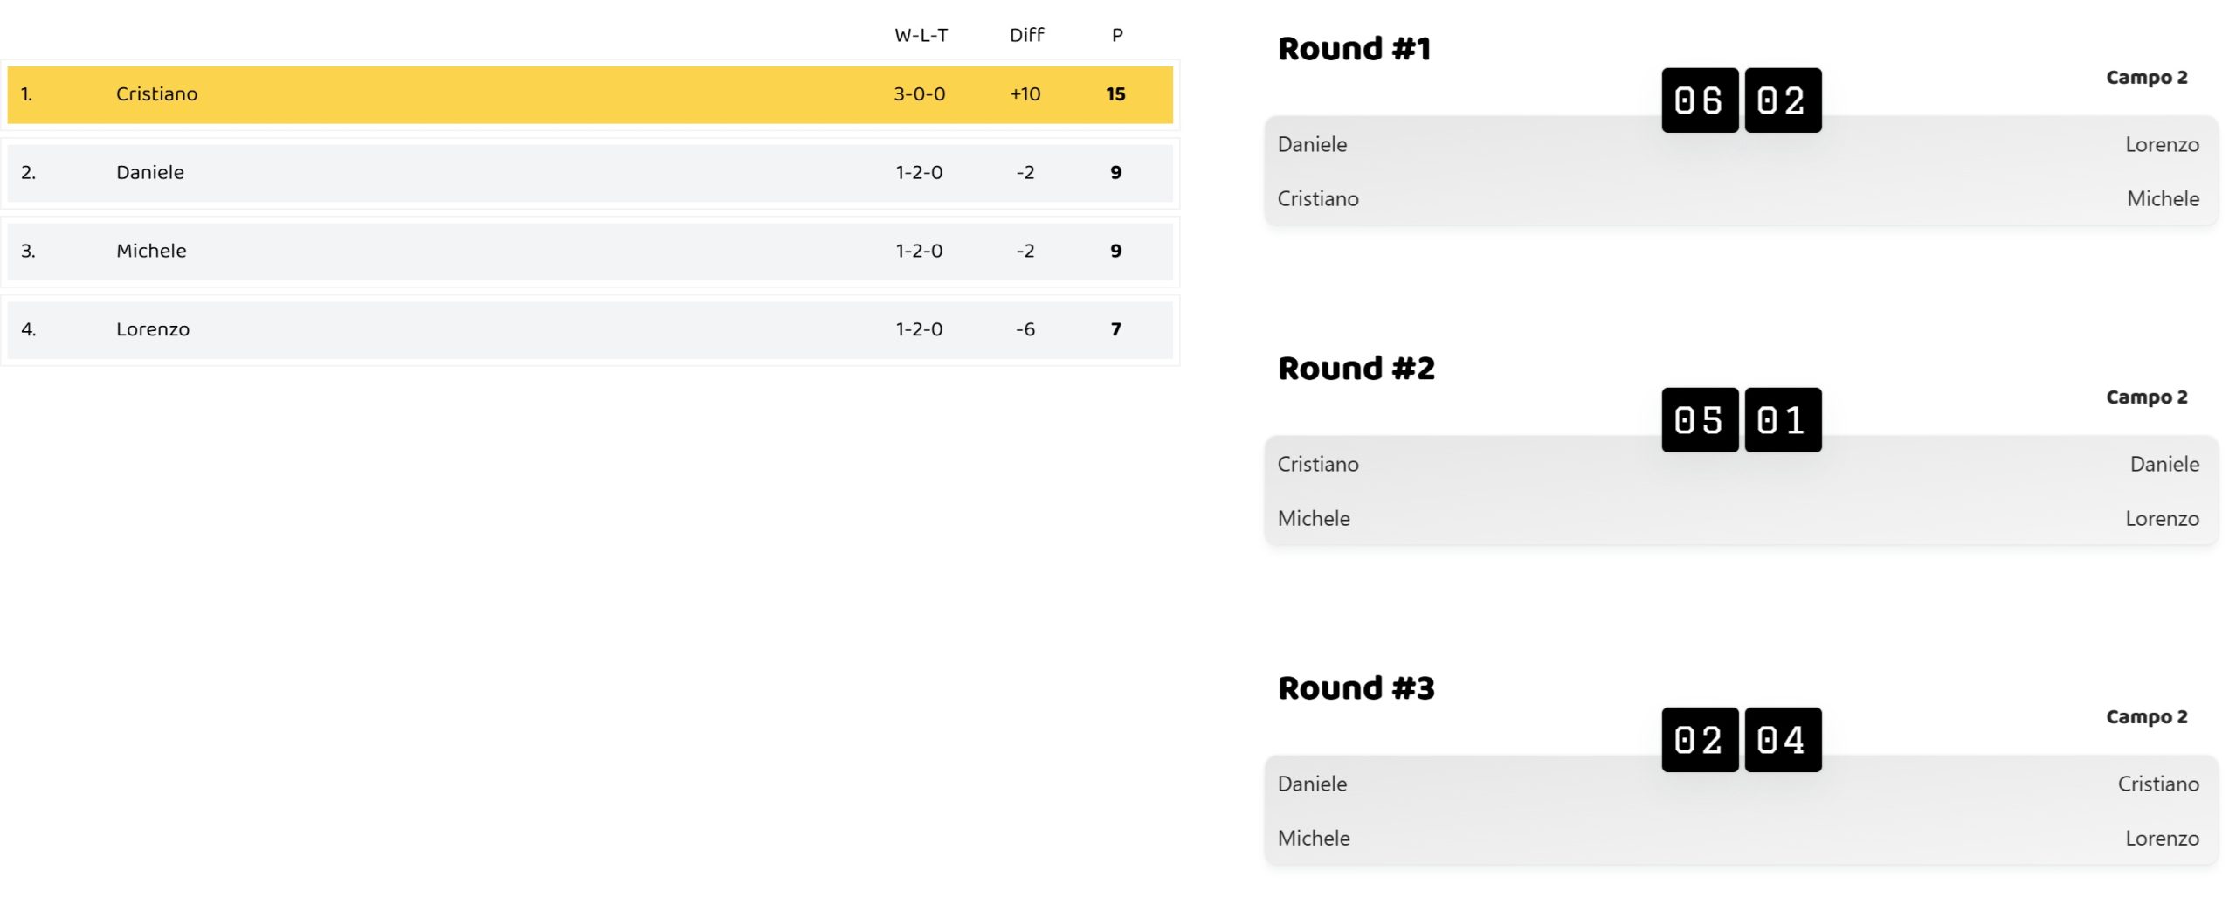Screen dimensions: 2236x905
Task: Open the Round #2 heading
Action: (x=1356, y=369)
